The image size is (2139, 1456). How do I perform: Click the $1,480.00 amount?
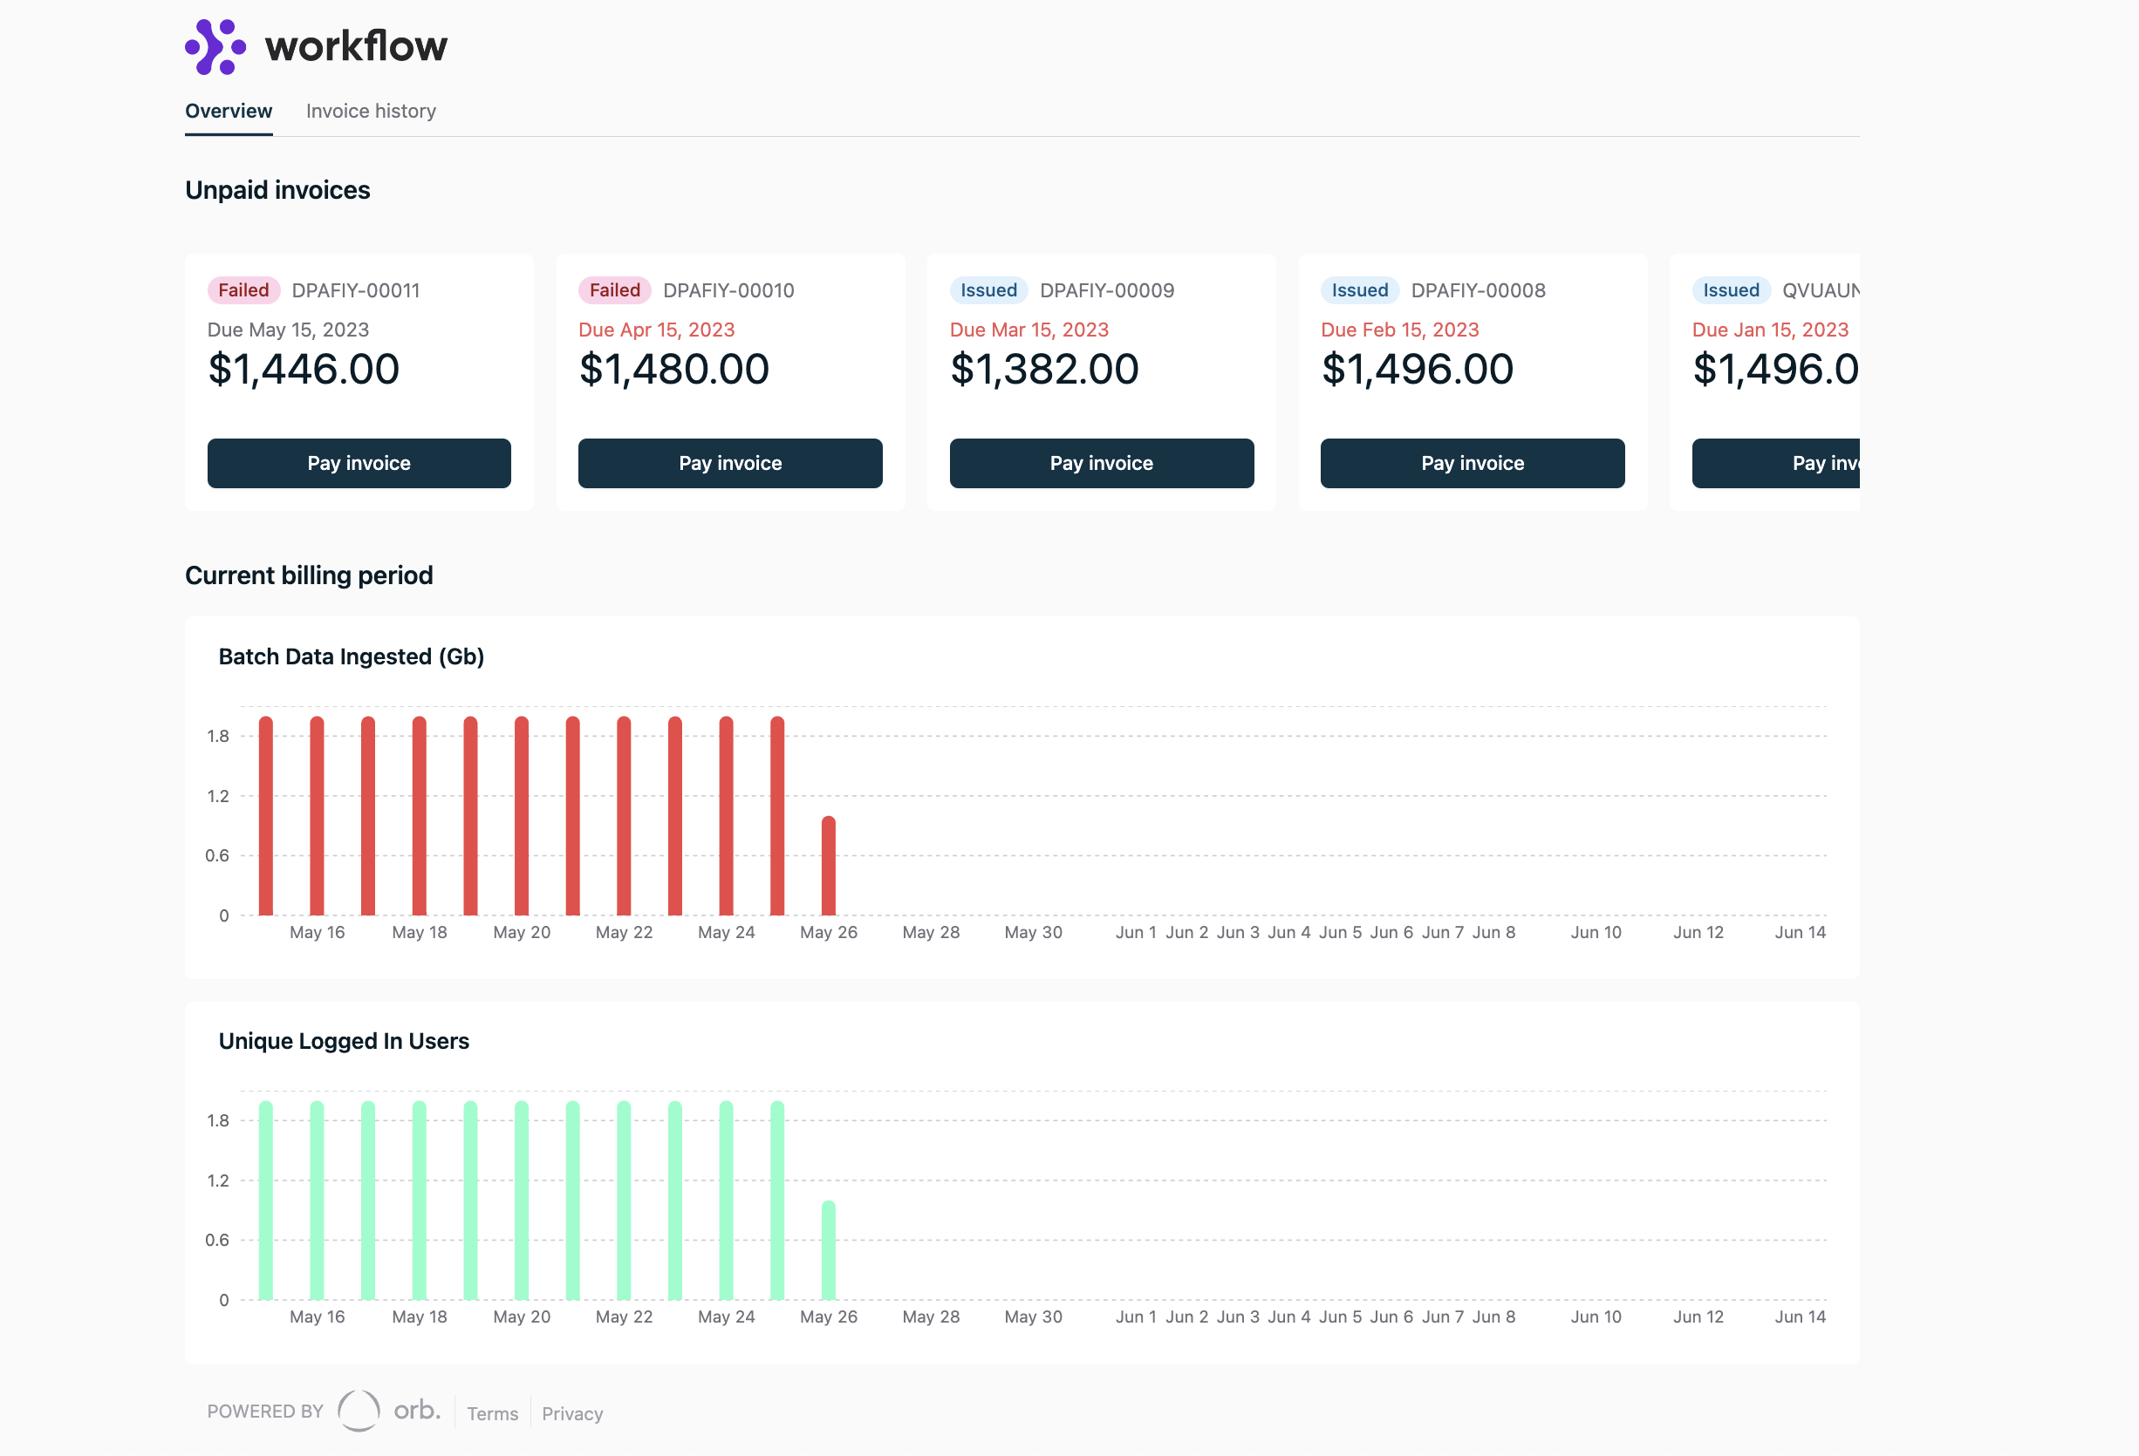(x=673, y=369)
